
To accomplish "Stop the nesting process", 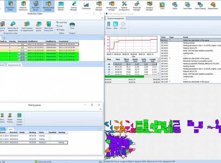I will (116, 26).
